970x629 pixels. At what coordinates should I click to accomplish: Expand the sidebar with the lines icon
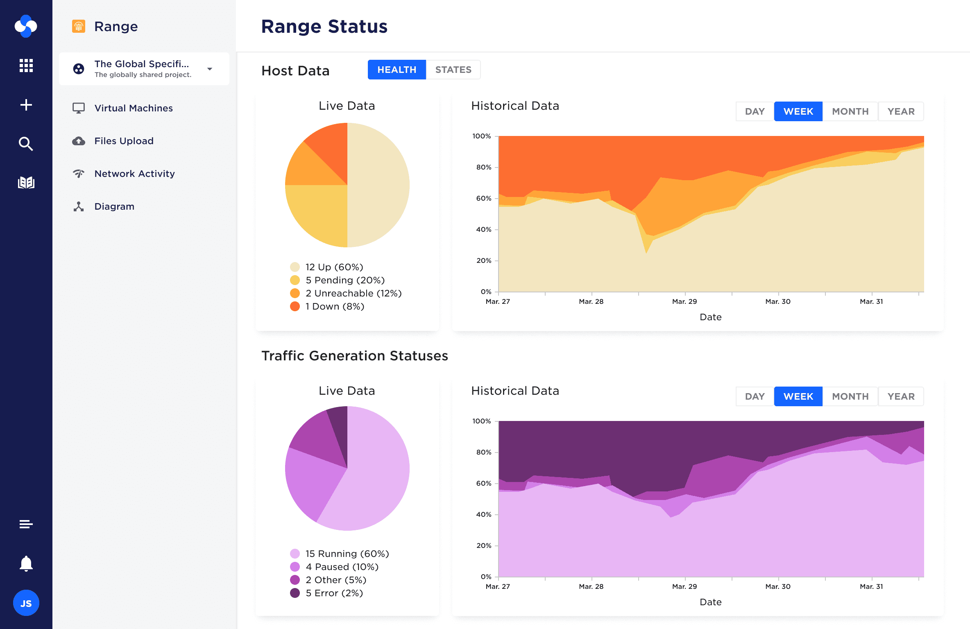pyautogui.click(x=26, y=524)
